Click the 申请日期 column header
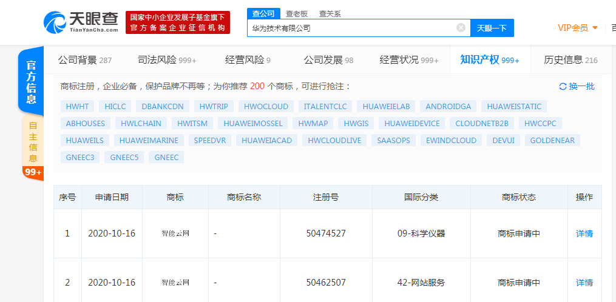This screenshot has width=616, height=302. point(112,197)
